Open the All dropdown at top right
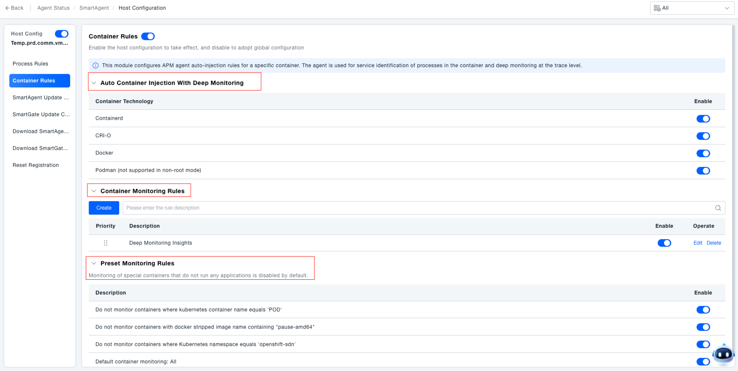 (x=692, y=8)
